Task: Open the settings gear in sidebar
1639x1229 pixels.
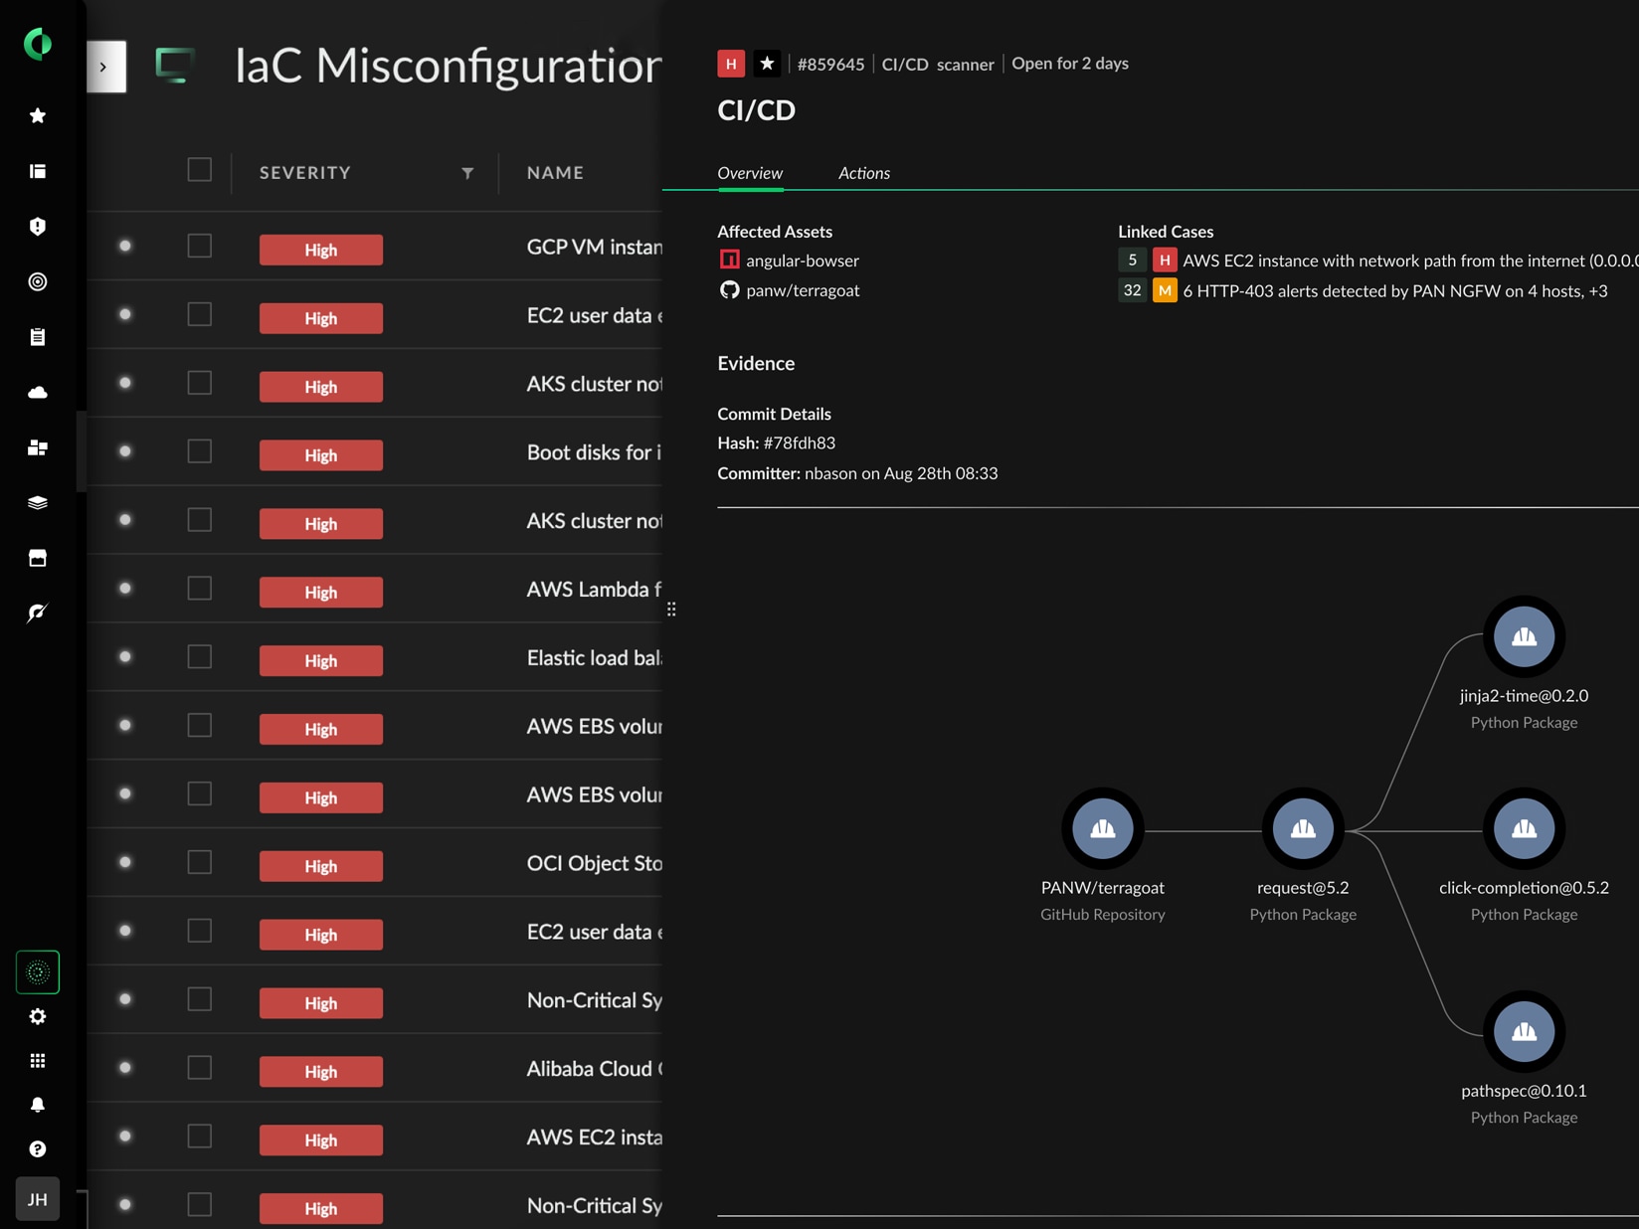Action: tap(38, 1016)
